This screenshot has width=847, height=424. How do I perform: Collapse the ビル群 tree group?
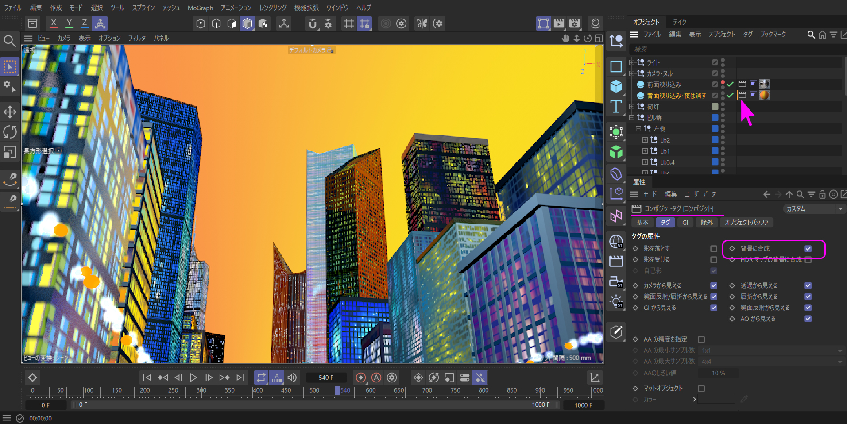632,118
